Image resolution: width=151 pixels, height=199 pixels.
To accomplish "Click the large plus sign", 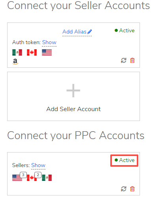I will (73, 91).
